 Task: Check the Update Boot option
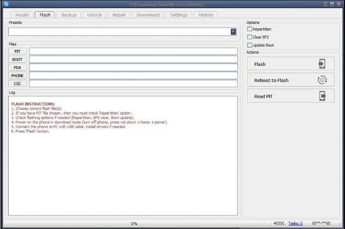(x=249, y=45)
